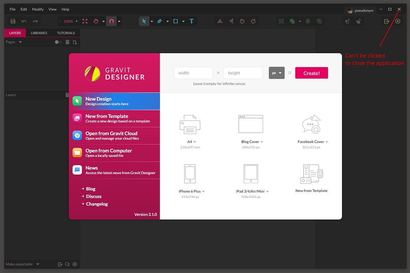
Task: Choose Open from Gravit Cloud
Action: [115, 136]
